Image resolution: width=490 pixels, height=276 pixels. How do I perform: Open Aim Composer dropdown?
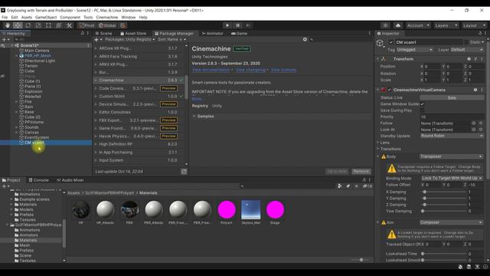[x=451, y=222]
